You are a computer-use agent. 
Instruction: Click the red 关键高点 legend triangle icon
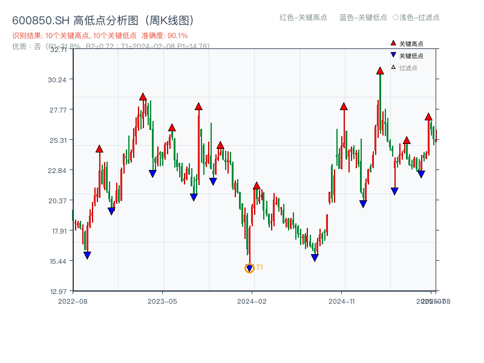click(392, 44)
